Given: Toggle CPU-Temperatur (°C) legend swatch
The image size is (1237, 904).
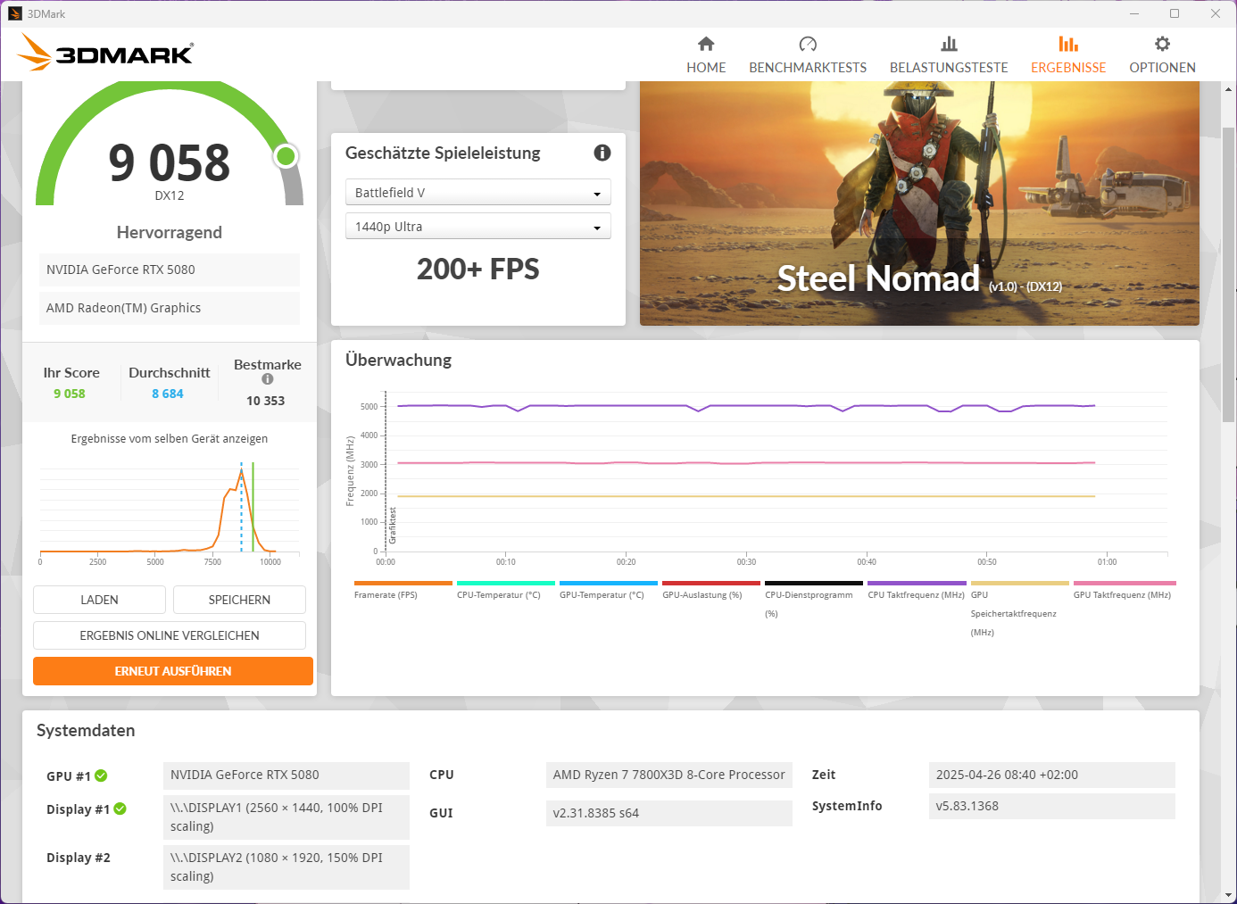Looking at the screenshot, I should (x=506, y=584).
